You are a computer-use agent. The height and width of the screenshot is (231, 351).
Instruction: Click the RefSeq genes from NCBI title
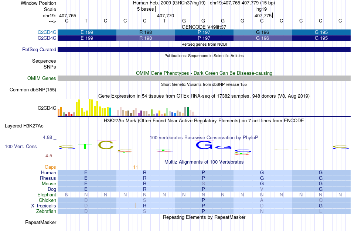click(204, 44)
